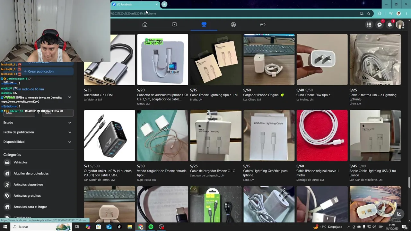Open the Gaming icon in top navigation
411x231 pixels.
pyautogui.click(x=263, y=25)
